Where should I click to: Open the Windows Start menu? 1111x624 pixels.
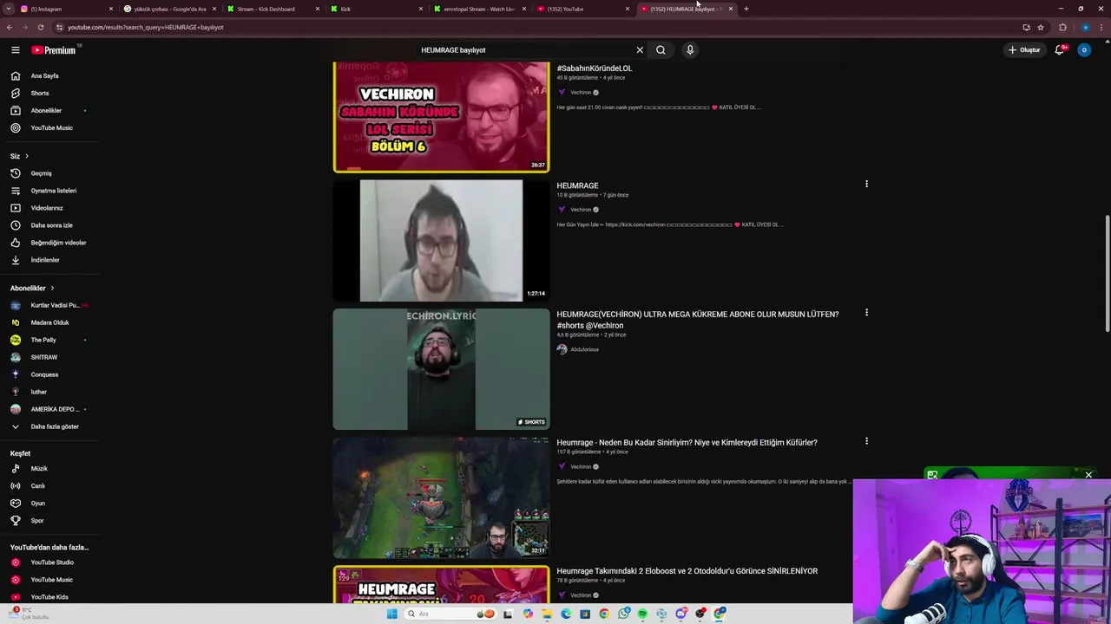tap(391, 614)
